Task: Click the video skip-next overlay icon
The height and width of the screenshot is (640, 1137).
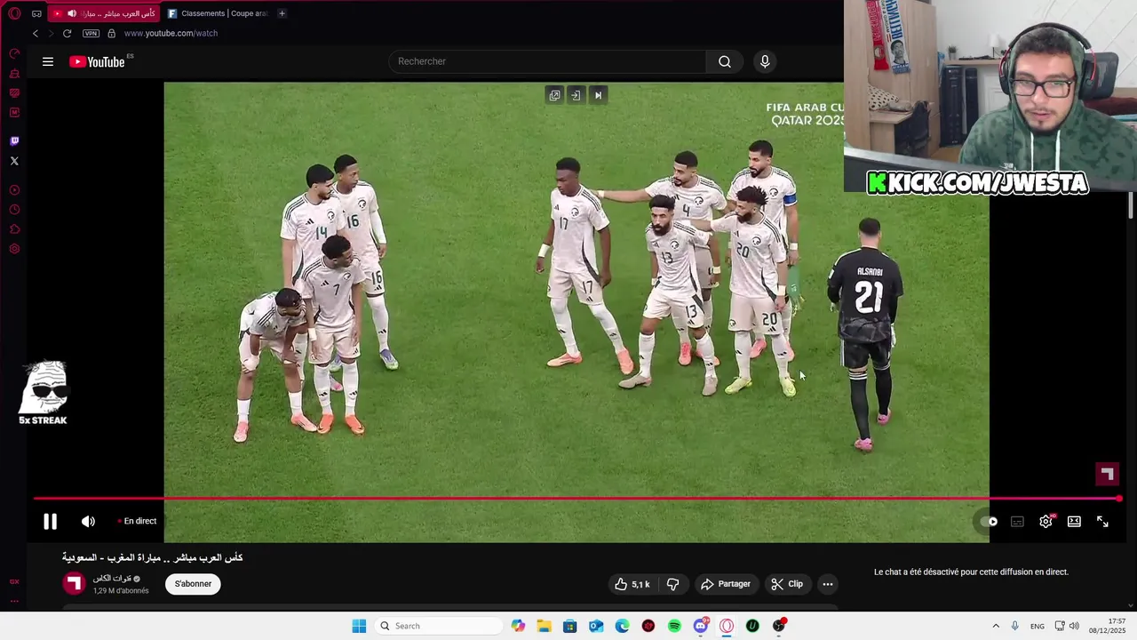Action: [x=598, y=95]
